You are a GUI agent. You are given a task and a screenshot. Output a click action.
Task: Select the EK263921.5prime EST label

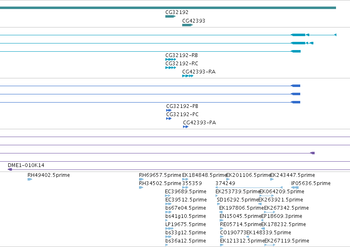[280, 200]
